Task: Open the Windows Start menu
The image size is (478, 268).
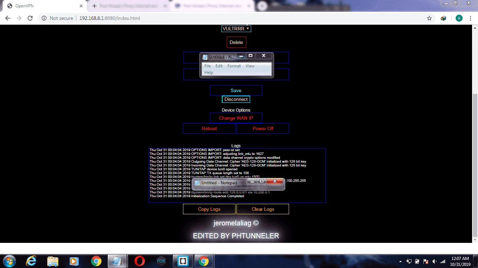Action: click(9, 261)
